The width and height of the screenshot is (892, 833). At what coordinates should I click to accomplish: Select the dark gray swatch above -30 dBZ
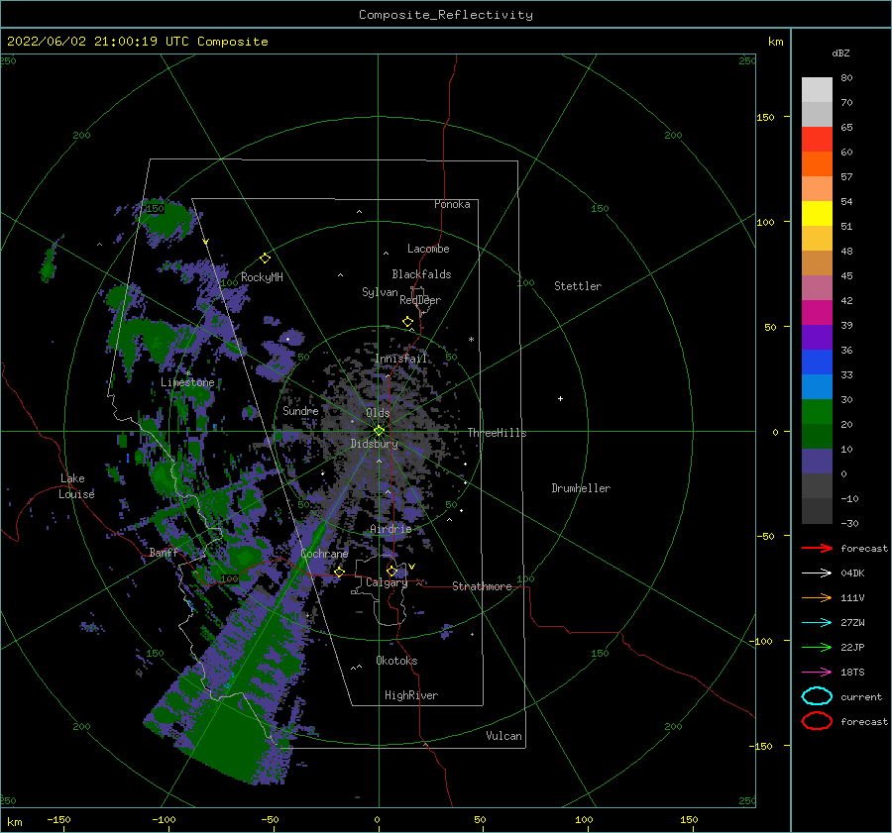[x=817, y=511]
